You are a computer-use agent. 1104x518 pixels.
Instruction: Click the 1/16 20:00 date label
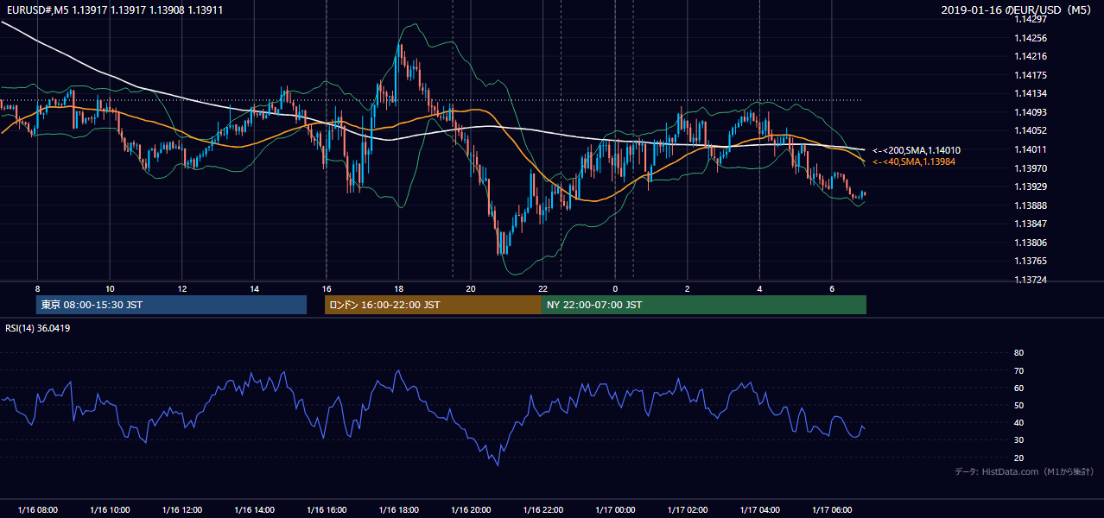coord(471,509)
